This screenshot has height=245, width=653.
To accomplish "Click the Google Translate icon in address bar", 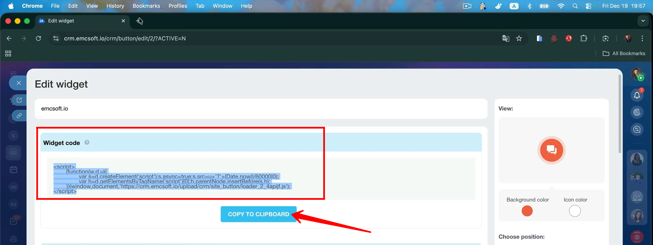I will (506, 38).
